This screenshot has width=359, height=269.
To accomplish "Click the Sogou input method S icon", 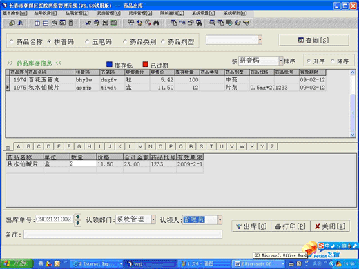I will 321,246.
